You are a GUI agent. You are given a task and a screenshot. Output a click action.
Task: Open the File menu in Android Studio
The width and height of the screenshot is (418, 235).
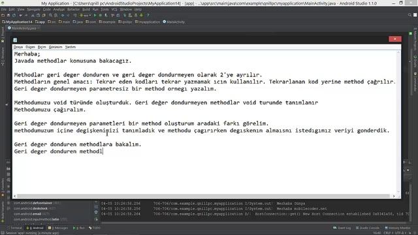pyautogui.click(x=4, y=9)
